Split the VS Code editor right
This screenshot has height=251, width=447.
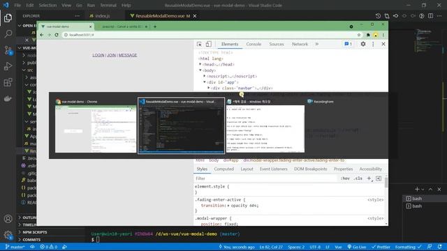[430, 16]
